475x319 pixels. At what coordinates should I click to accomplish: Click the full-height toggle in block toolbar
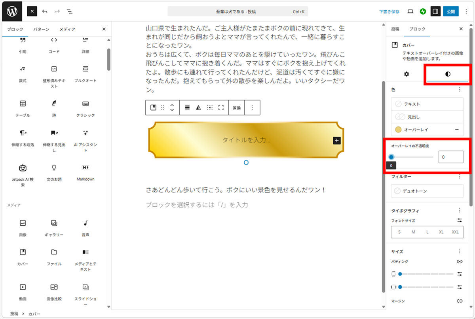click(221, 108)
